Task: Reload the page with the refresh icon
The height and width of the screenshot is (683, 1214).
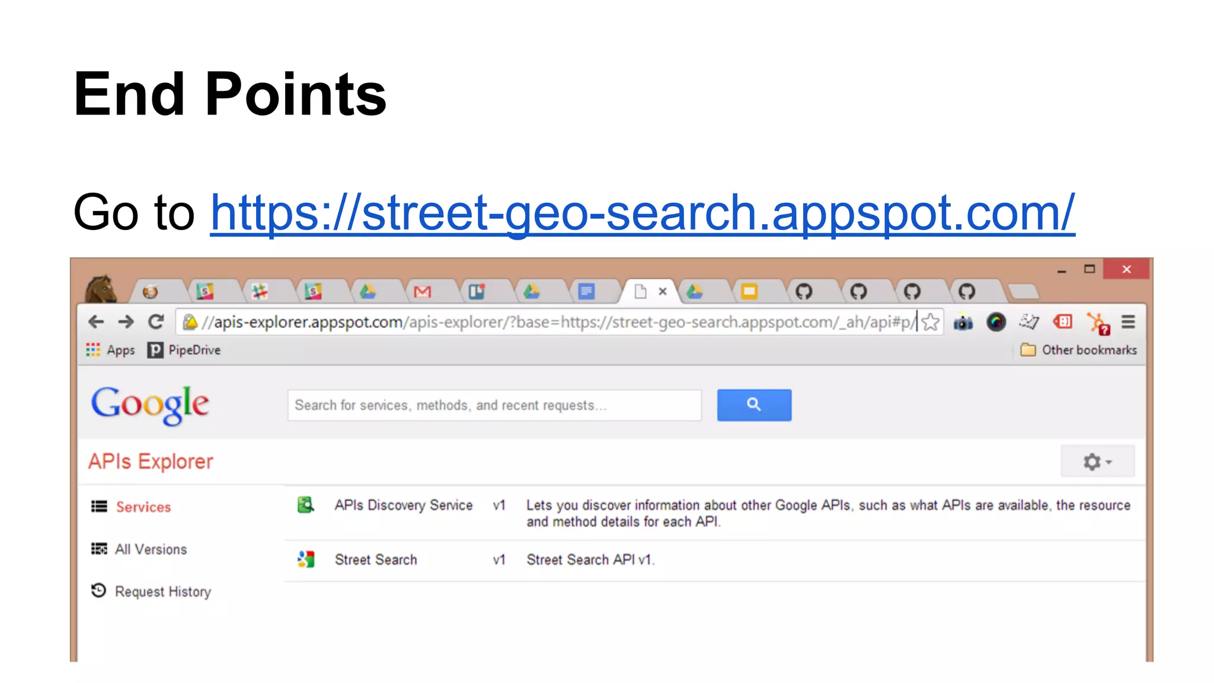Action: tap(156, 322)
